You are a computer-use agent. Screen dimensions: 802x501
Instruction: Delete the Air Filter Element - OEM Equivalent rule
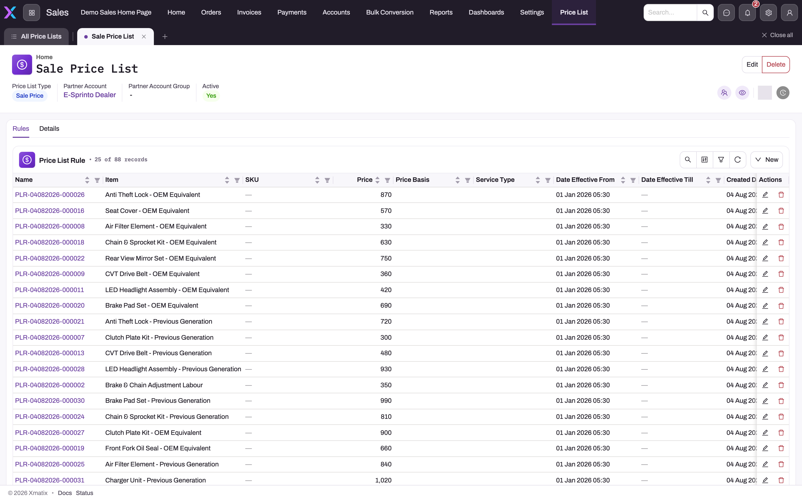coord(781,227)
